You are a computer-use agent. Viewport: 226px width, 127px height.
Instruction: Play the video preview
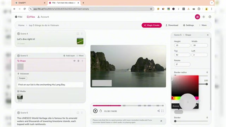pos(95,111)
